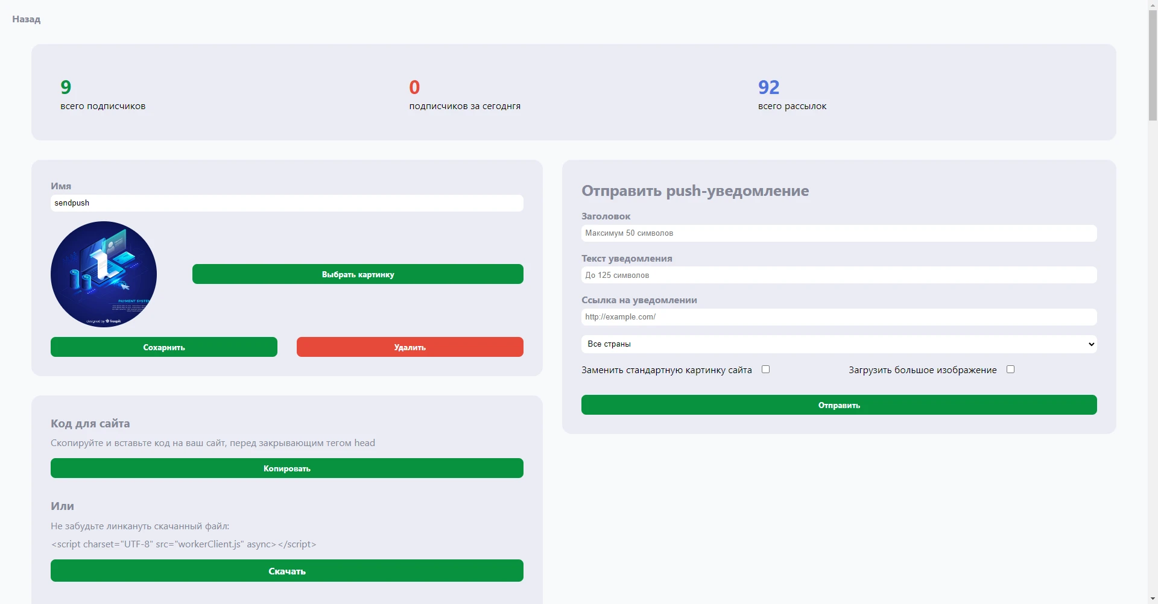
Task: Click the Текст уведомления input field
Action: pos(839,275)
